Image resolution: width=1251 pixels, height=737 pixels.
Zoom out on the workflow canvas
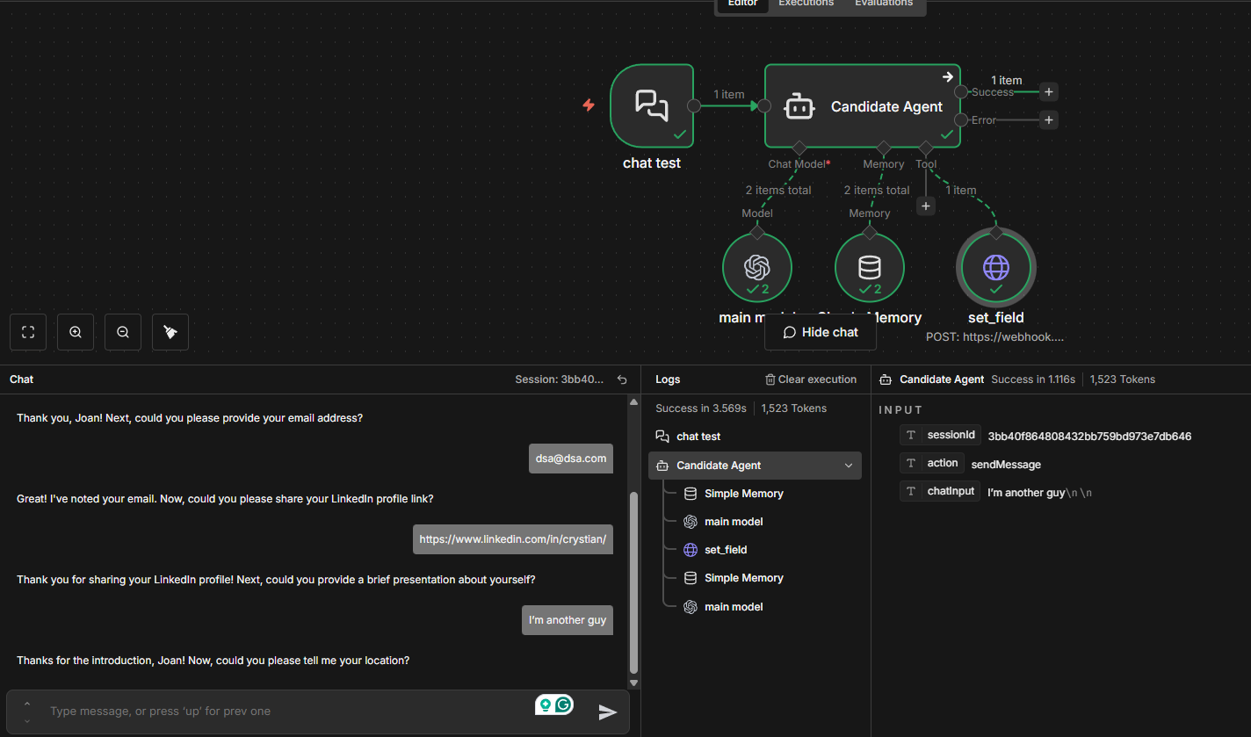(123, 332)
